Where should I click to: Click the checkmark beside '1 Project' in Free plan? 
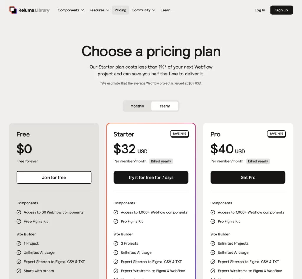click(x=19, y=243)
